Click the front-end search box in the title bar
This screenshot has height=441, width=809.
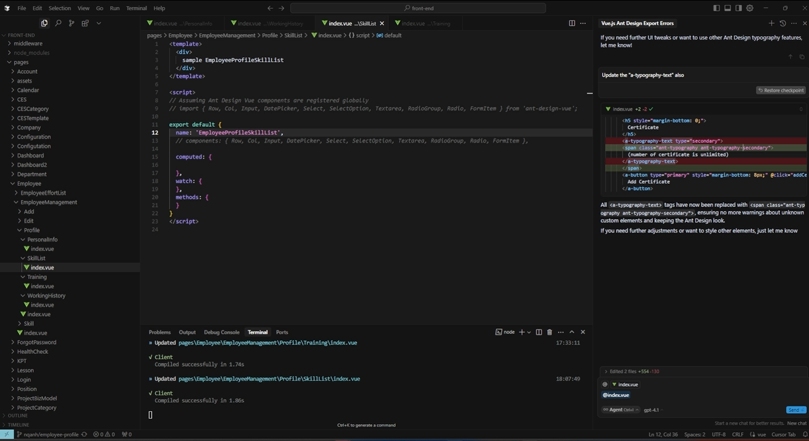click(x=418, y=8)
